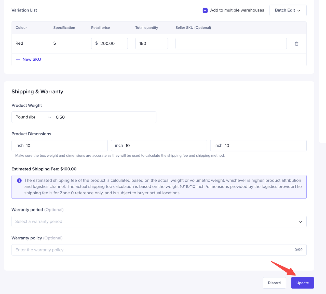Click the Discard button

coord(274,283)
